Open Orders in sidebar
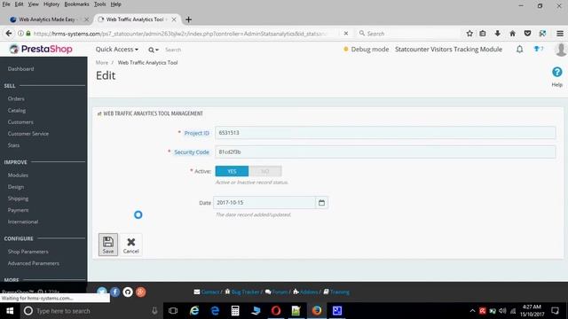This screenshot has width=568, height=319. point(16,98)
